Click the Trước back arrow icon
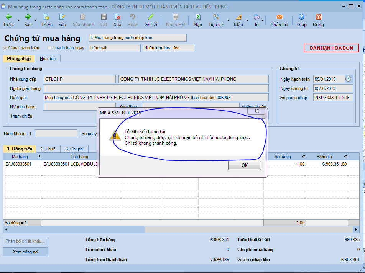365x273 pixels. pos(8,17)
